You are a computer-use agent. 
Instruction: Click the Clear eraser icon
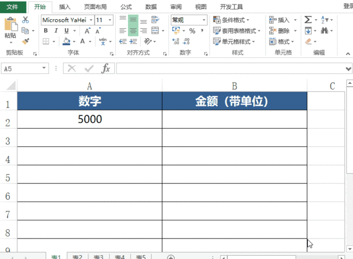308,41
